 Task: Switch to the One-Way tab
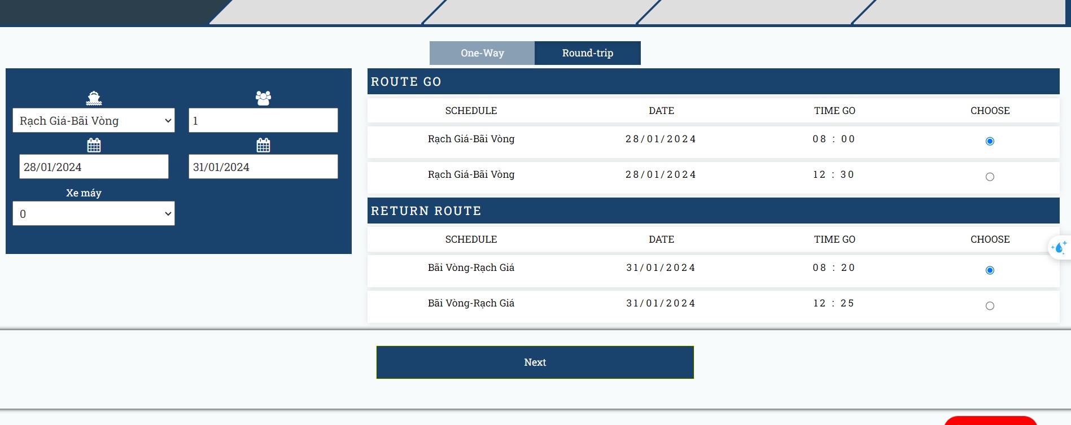pyautogui.click(x=482, y=52)
